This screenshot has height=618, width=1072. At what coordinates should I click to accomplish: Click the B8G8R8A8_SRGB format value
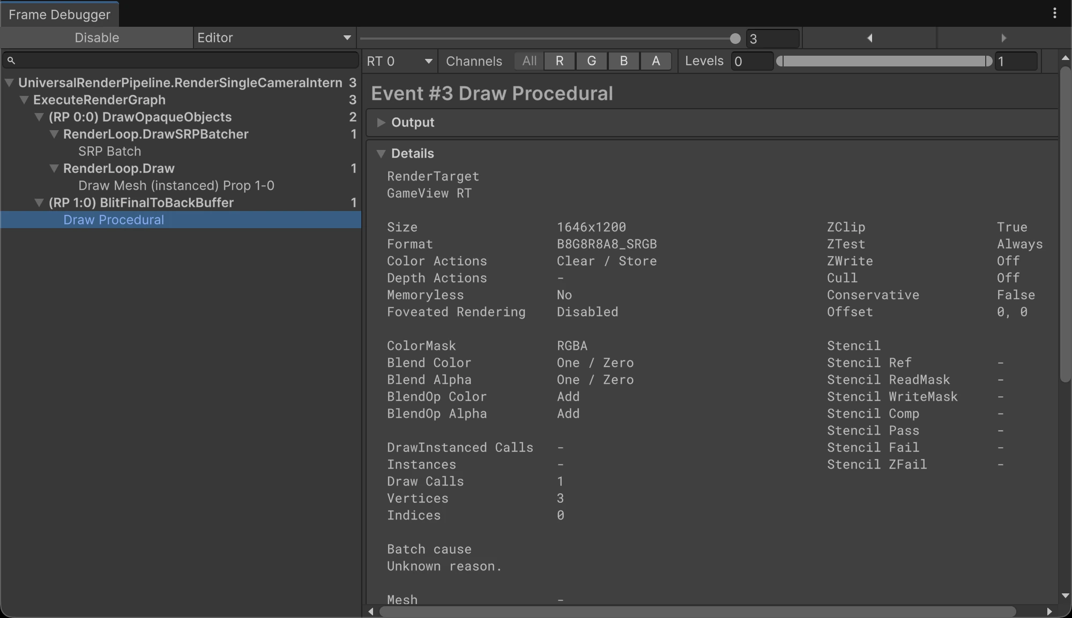click(606, 244)
